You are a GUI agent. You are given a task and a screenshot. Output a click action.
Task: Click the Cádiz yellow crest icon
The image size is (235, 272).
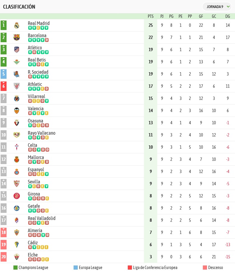tap(17, 245)
